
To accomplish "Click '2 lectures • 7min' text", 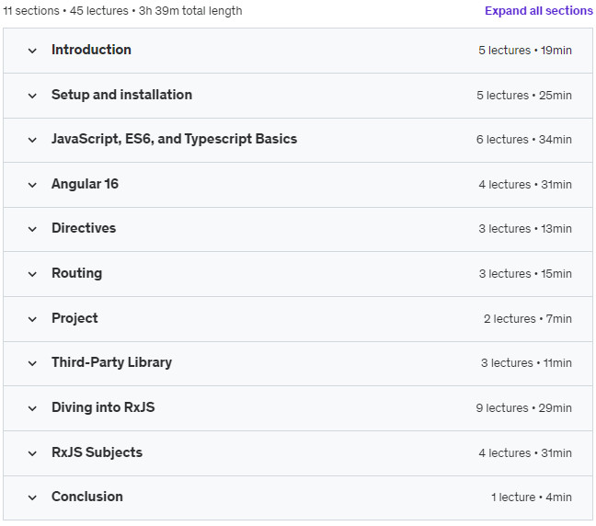I will pyautogui.click(x=528, y=318).
